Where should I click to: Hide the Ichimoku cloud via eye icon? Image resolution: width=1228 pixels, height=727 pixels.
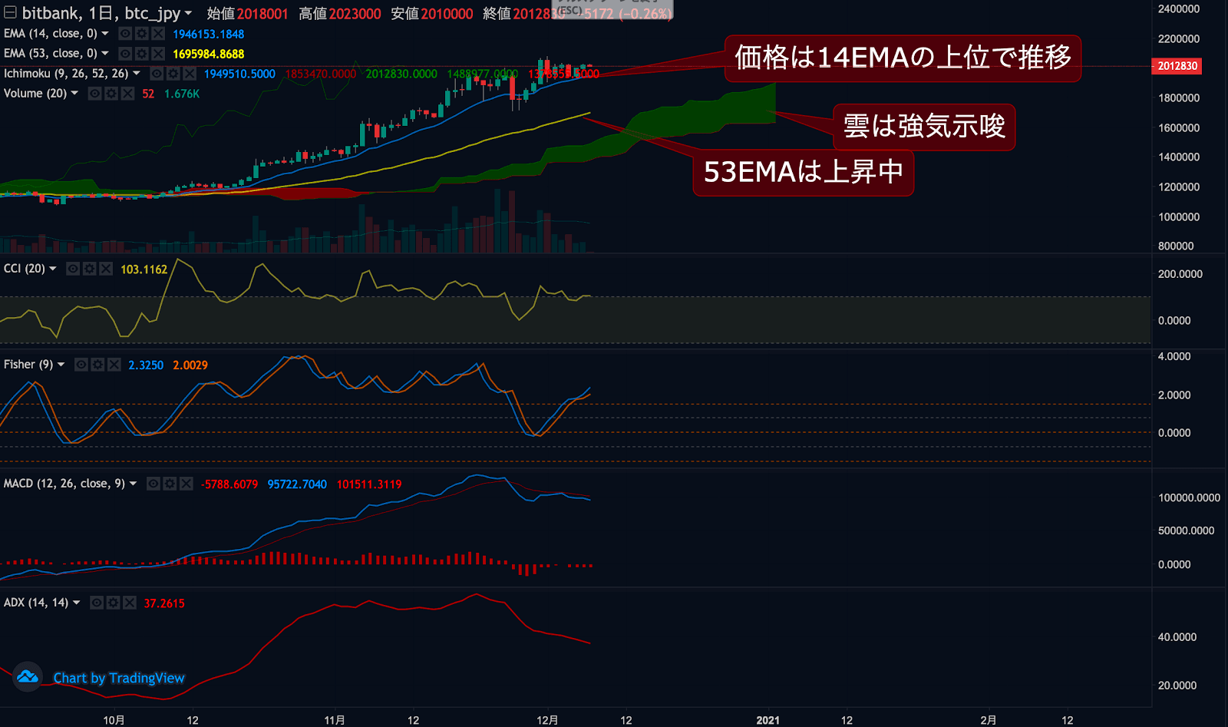[157, 74]
